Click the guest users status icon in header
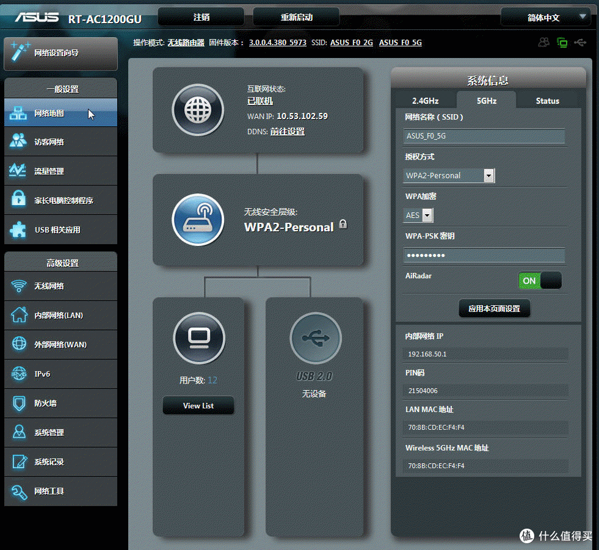 click(x=543, y=42)
